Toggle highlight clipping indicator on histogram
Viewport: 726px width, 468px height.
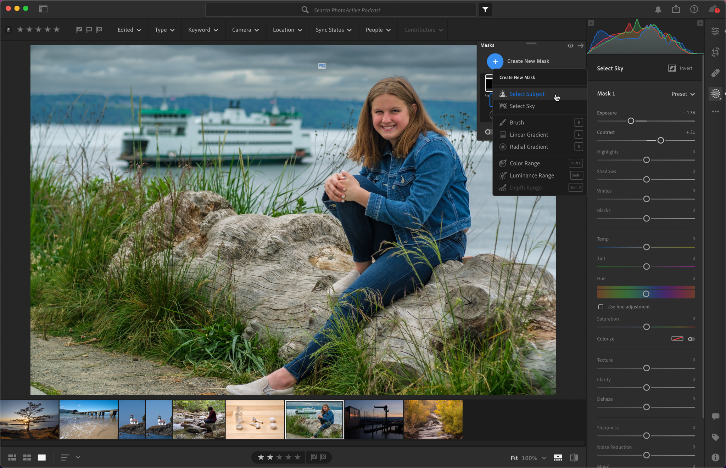click(x=700, y=23)
